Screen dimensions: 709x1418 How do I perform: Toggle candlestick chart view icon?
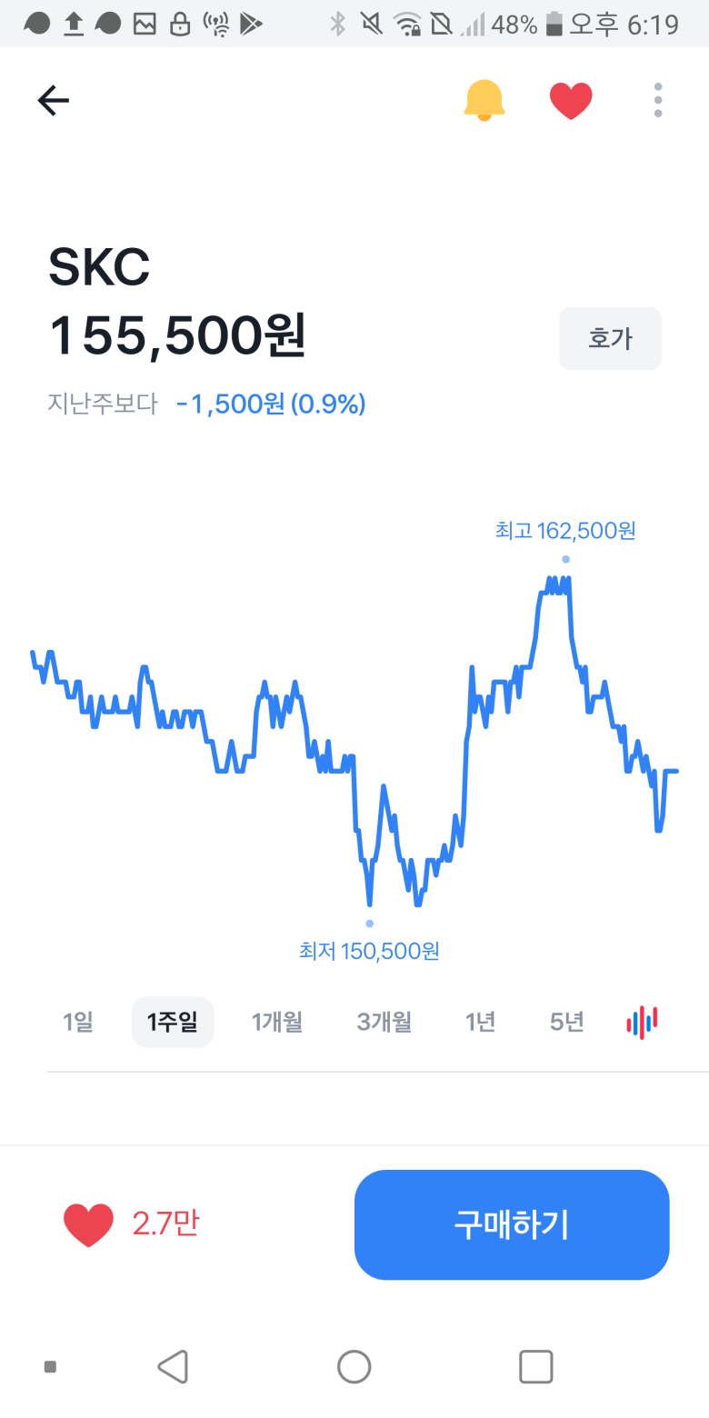pos(643,1022)
